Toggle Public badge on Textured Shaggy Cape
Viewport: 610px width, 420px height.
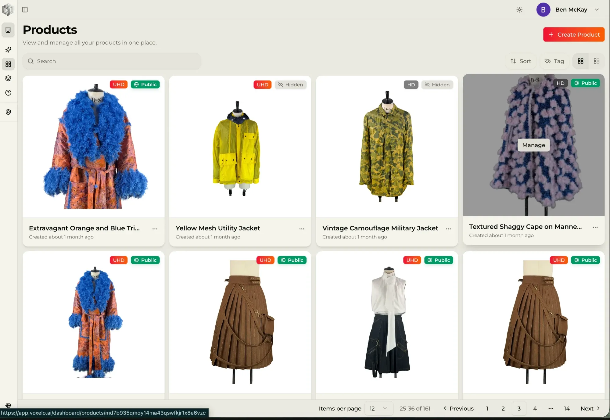click(585, 83)
